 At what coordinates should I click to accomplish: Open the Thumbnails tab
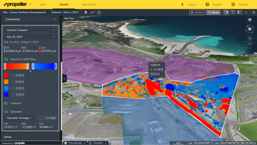[x=75, y=143]
